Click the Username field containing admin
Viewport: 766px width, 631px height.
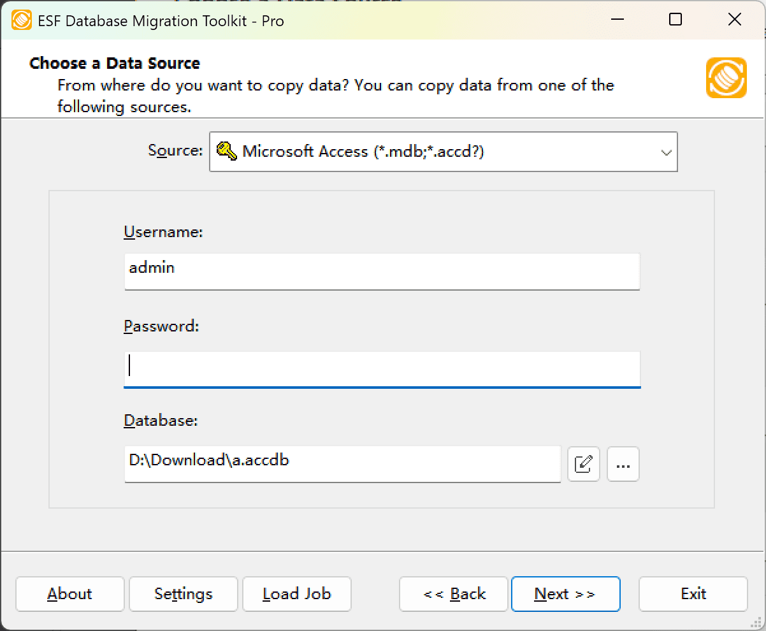[x=382, y=271]
